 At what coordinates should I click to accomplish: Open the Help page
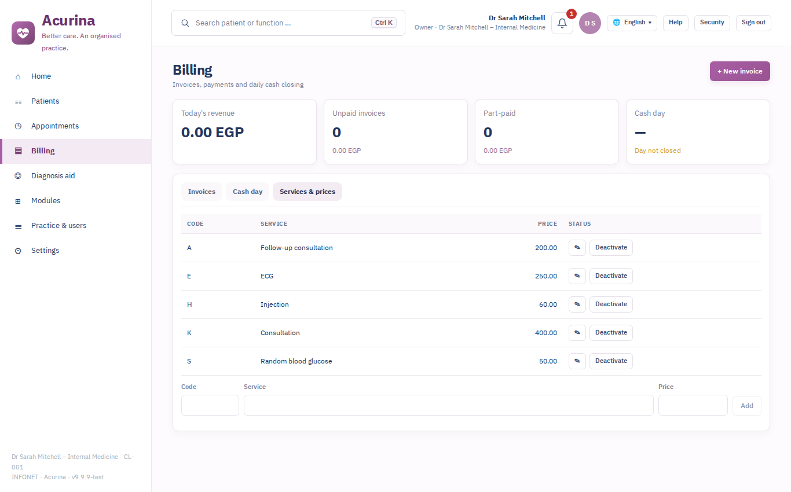[x=676, y=23]
